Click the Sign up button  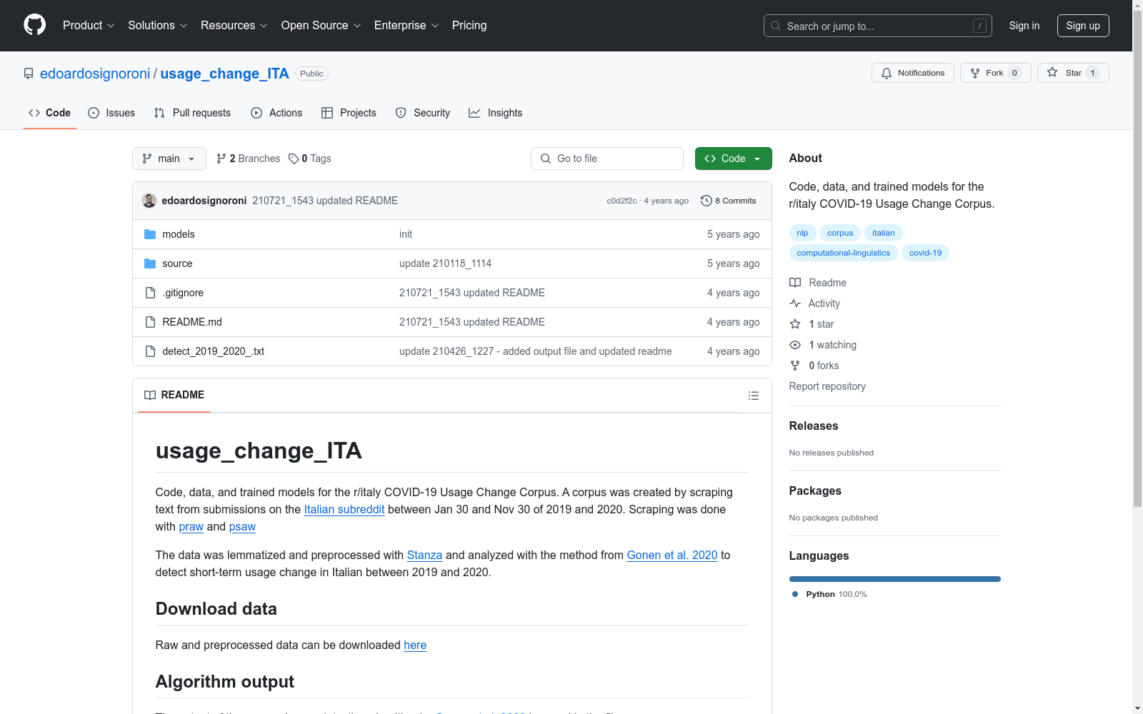coord(1083,26)
